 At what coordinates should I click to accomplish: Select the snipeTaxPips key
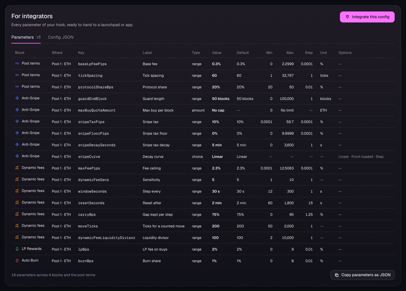(x=91, y=122)
